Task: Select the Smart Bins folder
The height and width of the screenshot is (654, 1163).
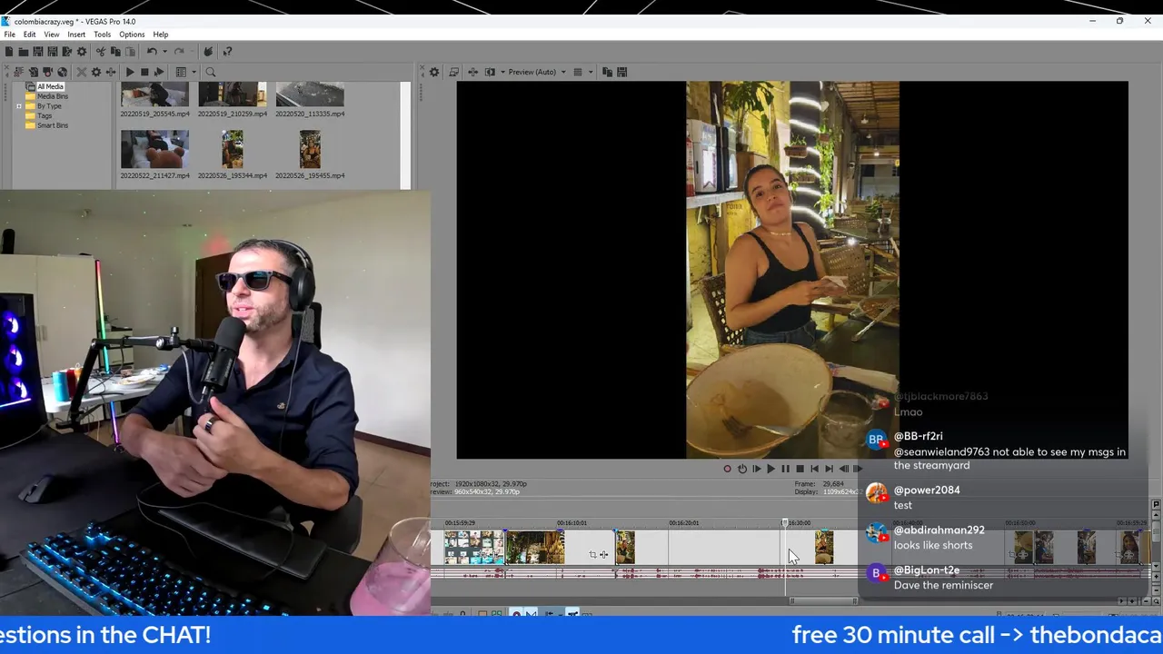Action: pyautogui.click(x=52, y=125)
